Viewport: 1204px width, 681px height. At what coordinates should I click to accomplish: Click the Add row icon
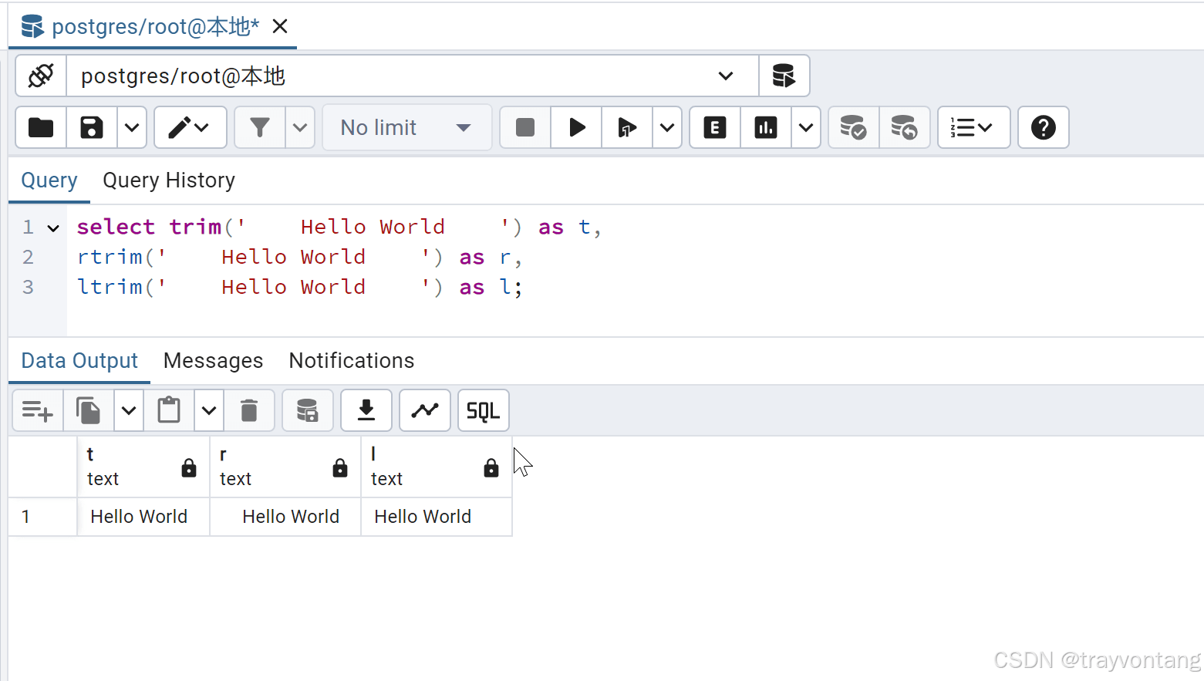[38, 411]
